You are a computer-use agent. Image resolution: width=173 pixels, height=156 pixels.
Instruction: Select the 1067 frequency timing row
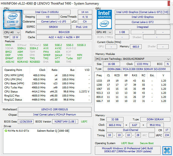pos(132,89)
